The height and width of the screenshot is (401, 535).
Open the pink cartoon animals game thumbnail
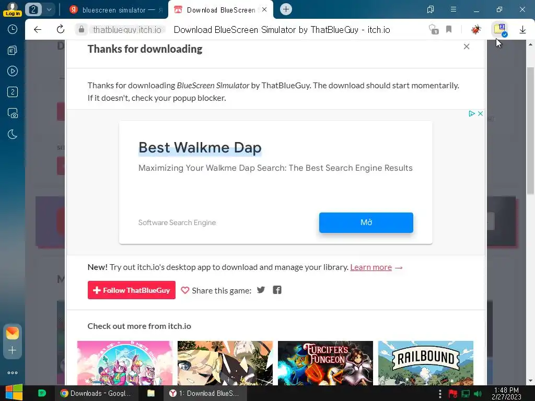tap(125, 363)
